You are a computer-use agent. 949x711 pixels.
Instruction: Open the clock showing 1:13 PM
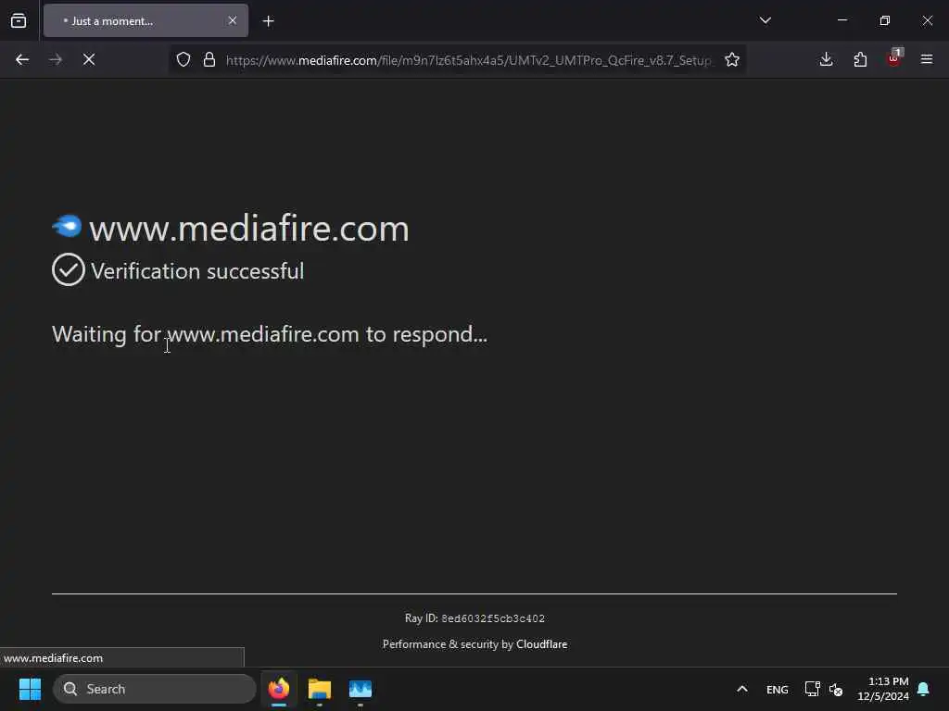click(x=883, y=689)
